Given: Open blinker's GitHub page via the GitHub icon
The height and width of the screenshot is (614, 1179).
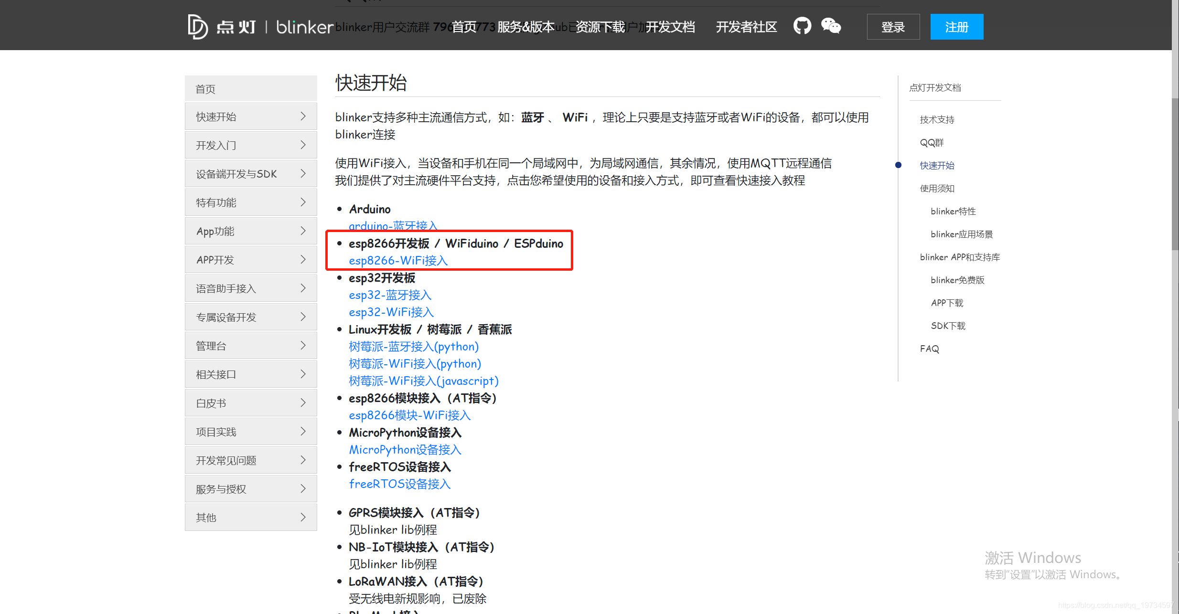Looking at the screenshot, I should (x=802, y=26).
